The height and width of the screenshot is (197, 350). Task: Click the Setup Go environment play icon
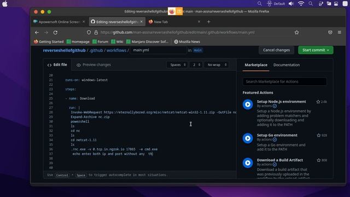point(248,138)
